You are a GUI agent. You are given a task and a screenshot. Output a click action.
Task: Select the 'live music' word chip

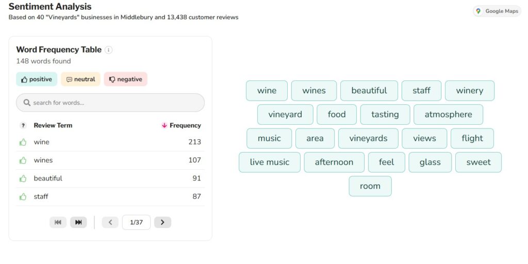coord(270,162)
